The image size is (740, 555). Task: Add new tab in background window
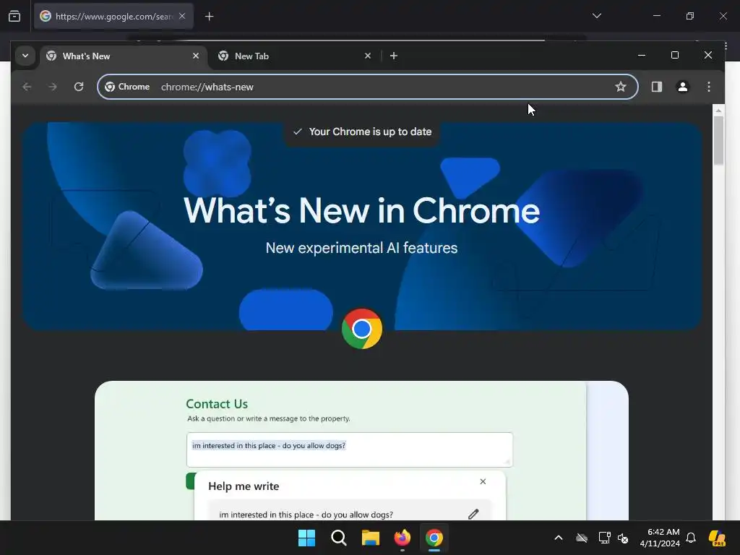tap(209, 17)
